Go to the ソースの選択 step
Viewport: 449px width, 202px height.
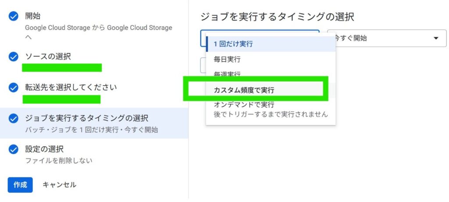click(x=48, y=56)
